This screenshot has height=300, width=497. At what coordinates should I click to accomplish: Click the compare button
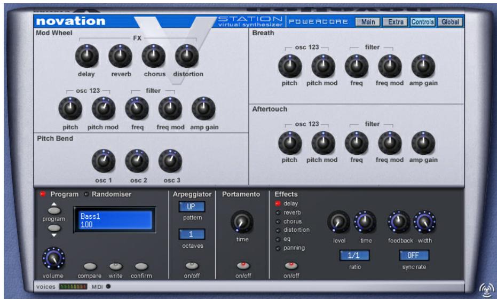pos(90,266)
